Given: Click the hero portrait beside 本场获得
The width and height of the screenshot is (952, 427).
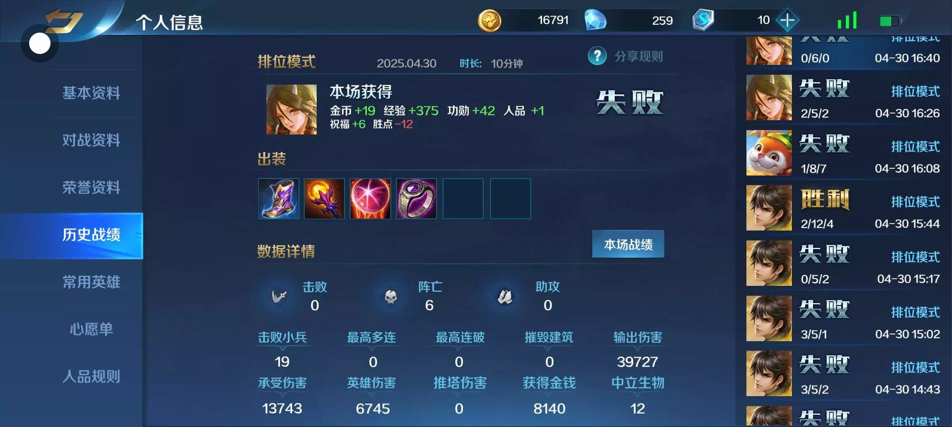Looking at the screenshot, I should [291, 110].
